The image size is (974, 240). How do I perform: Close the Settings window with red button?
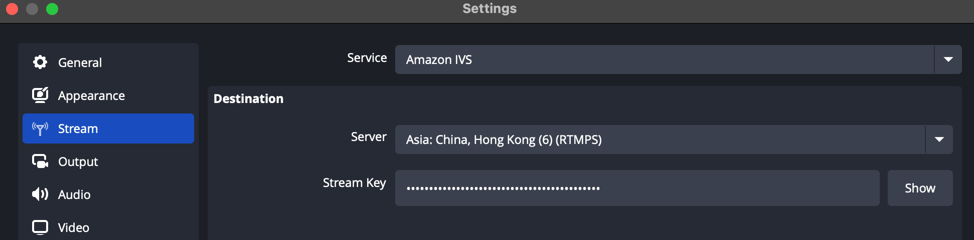tap(12, 9)
